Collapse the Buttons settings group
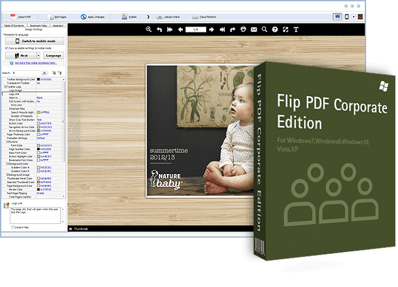398x287 pixels. 8,142
